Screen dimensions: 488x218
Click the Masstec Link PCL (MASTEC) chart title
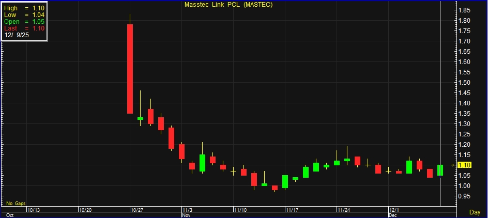(x=228, y=5)
